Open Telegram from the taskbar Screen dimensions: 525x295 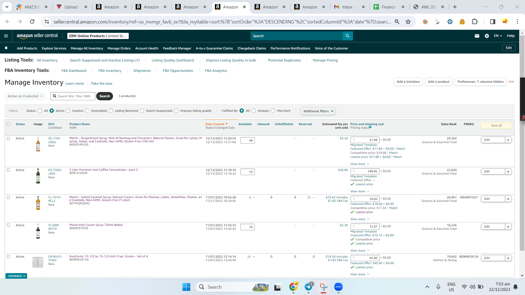coord(308,287)
